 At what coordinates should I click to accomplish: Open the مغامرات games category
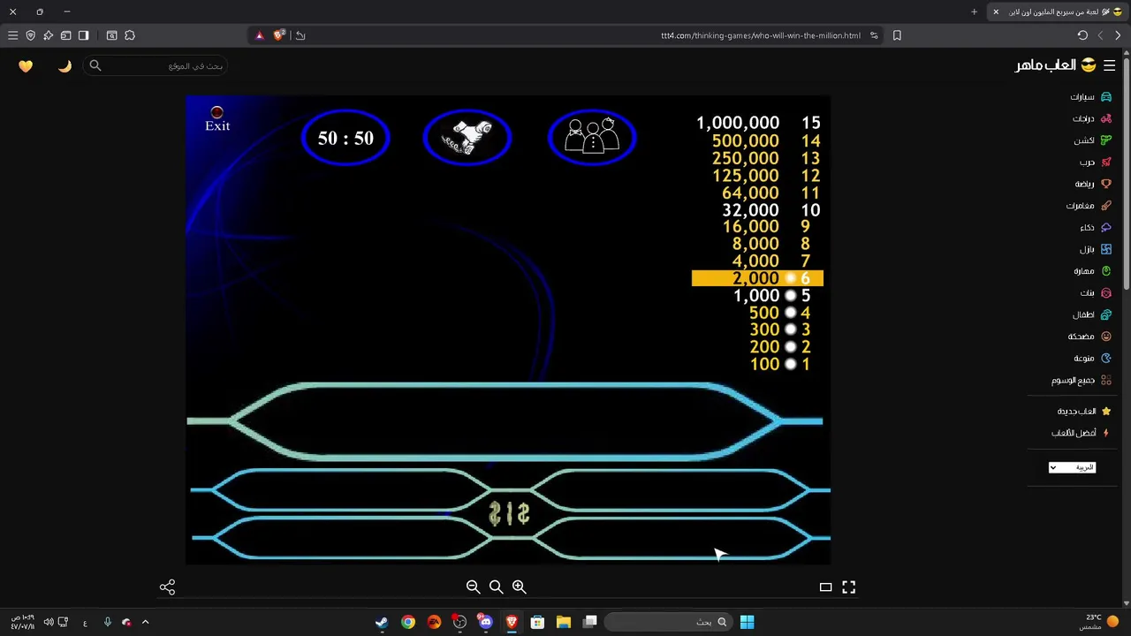coord(1088,206)
